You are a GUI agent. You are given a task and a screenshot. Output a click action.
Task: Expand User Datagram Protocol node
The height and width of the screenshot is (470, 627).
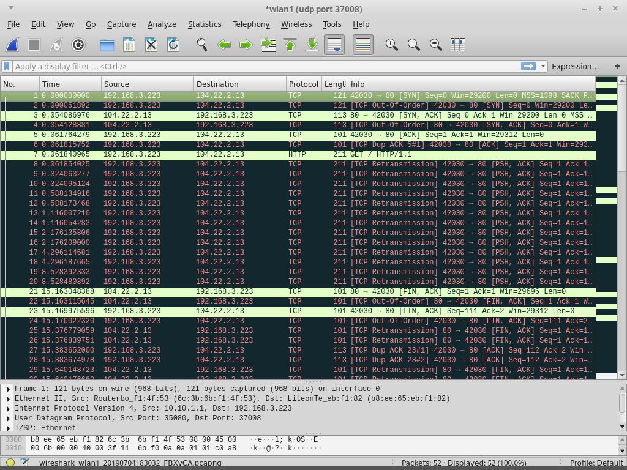click(x=7, y=419)
